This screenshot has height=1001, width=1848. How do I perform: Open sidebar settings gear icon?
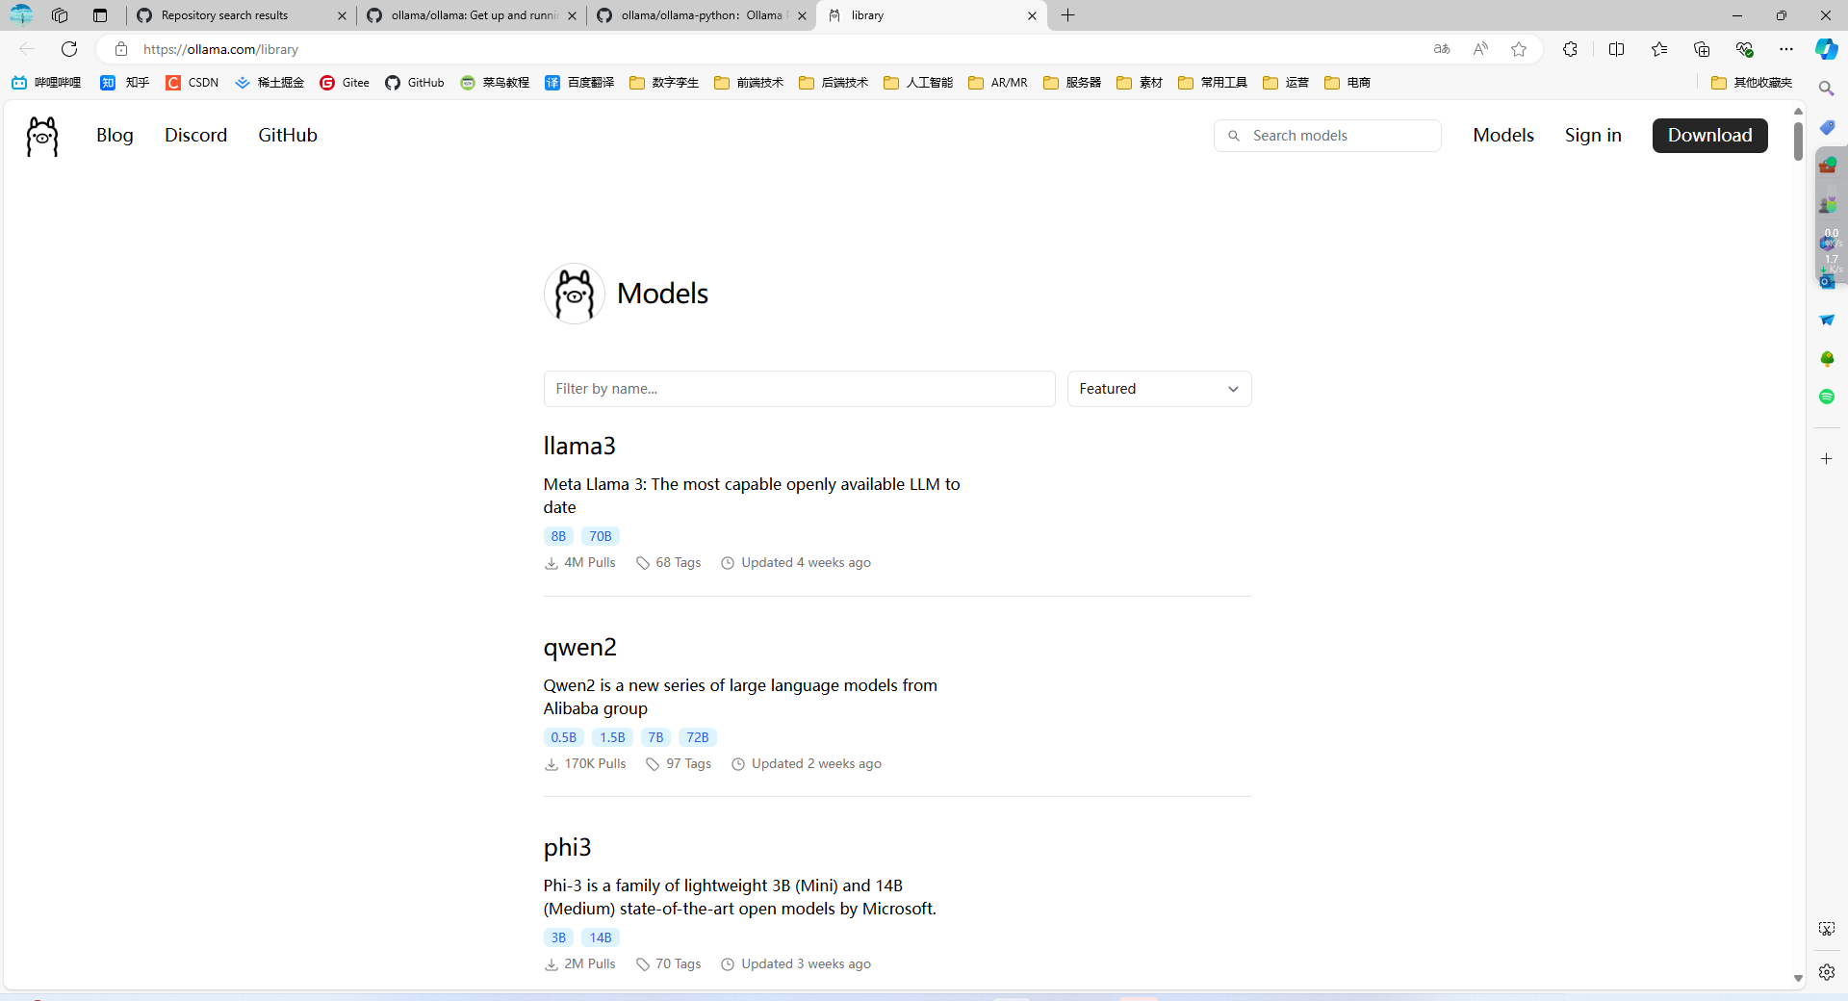(1827, 972)
